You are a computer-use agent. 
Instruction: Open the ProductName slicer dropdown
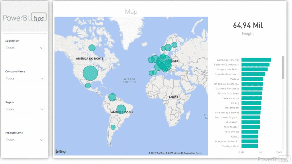(x=25, y=140)
